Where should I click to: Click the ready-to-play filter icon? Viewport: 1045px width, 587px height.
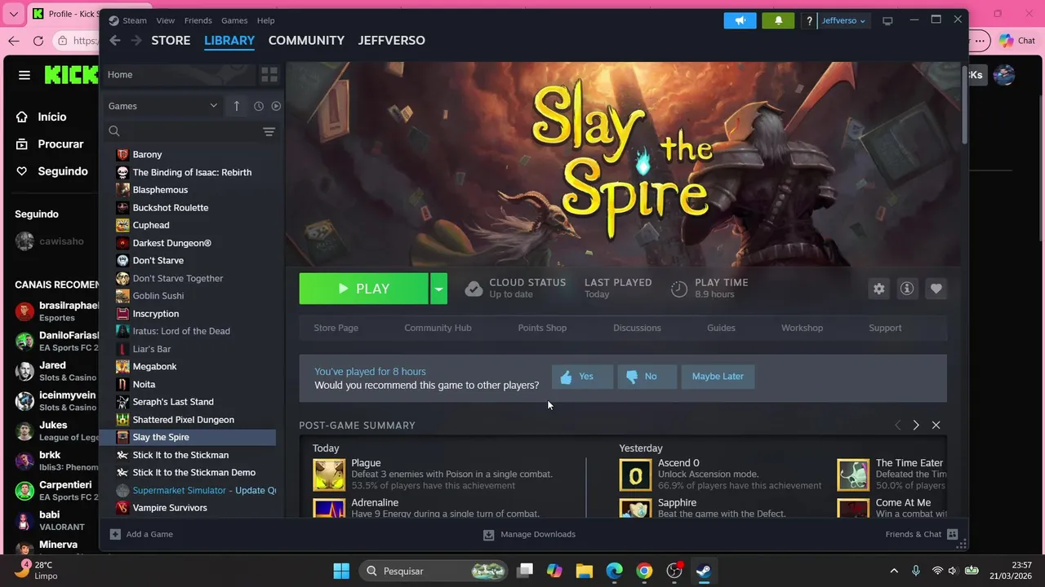click(276, 106)
